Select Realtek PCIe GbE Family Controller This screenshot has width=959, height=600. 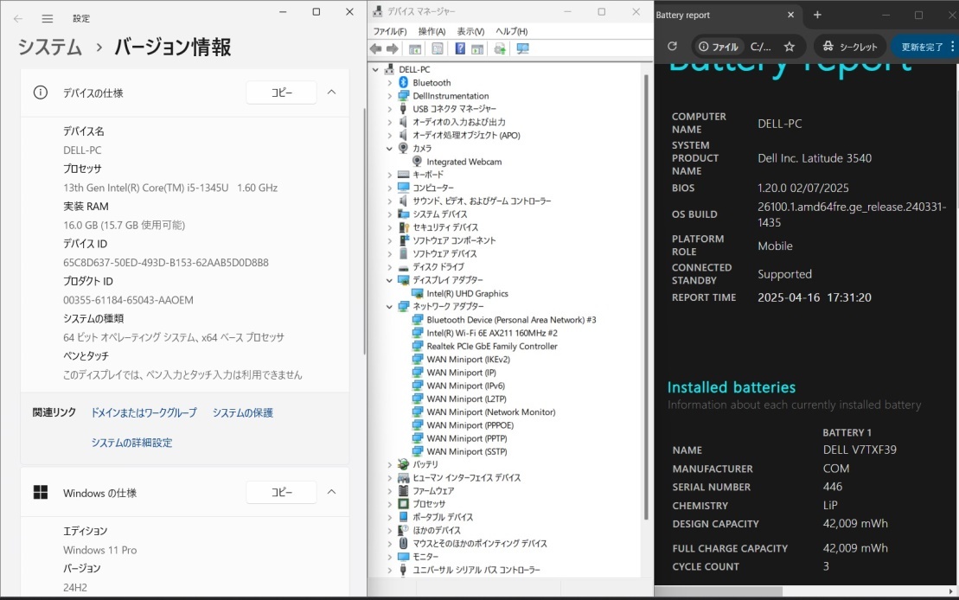click(492, 346)
